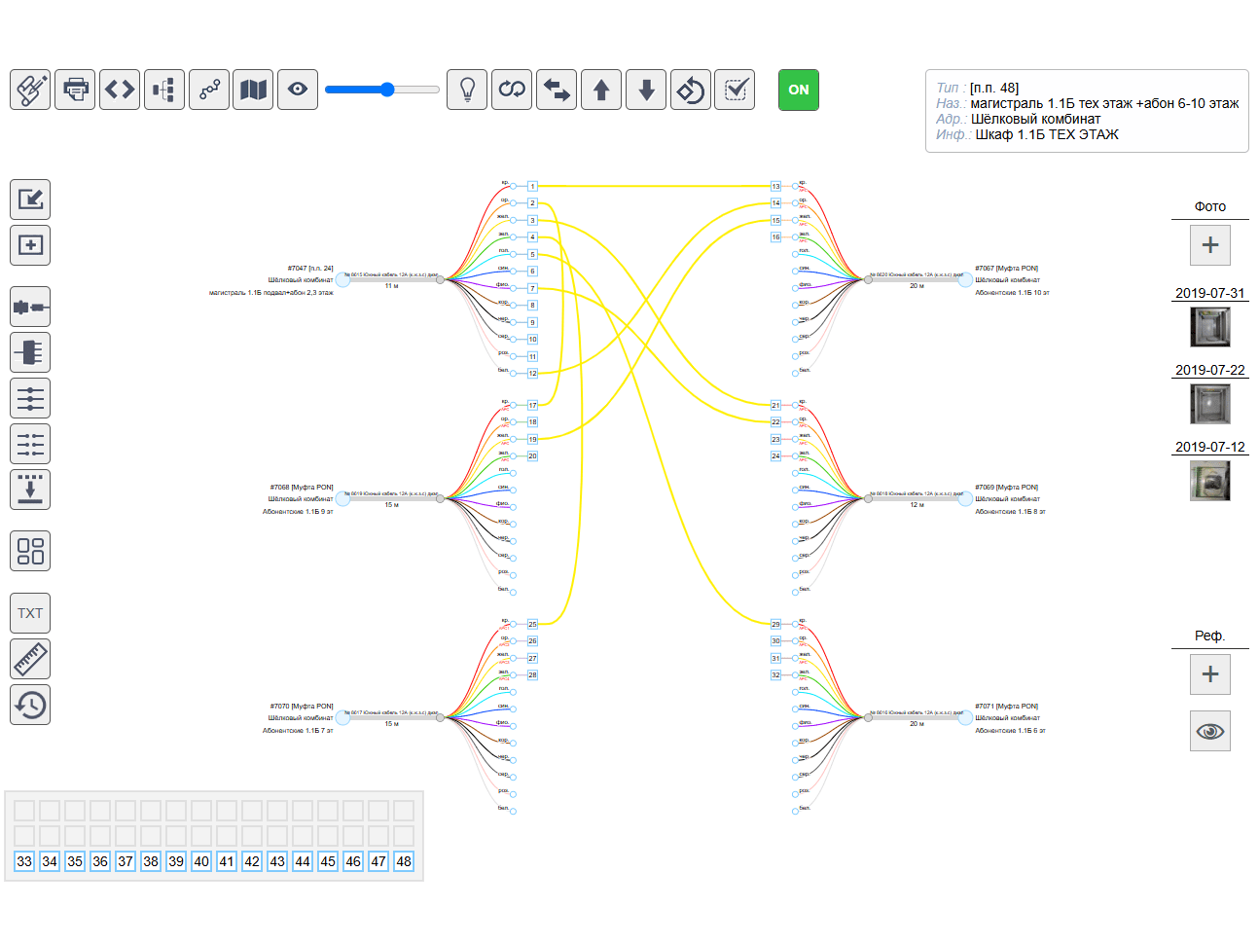Click the TXT export button
The width and height of the screenshot is (1259, 945).
point(30,613)
